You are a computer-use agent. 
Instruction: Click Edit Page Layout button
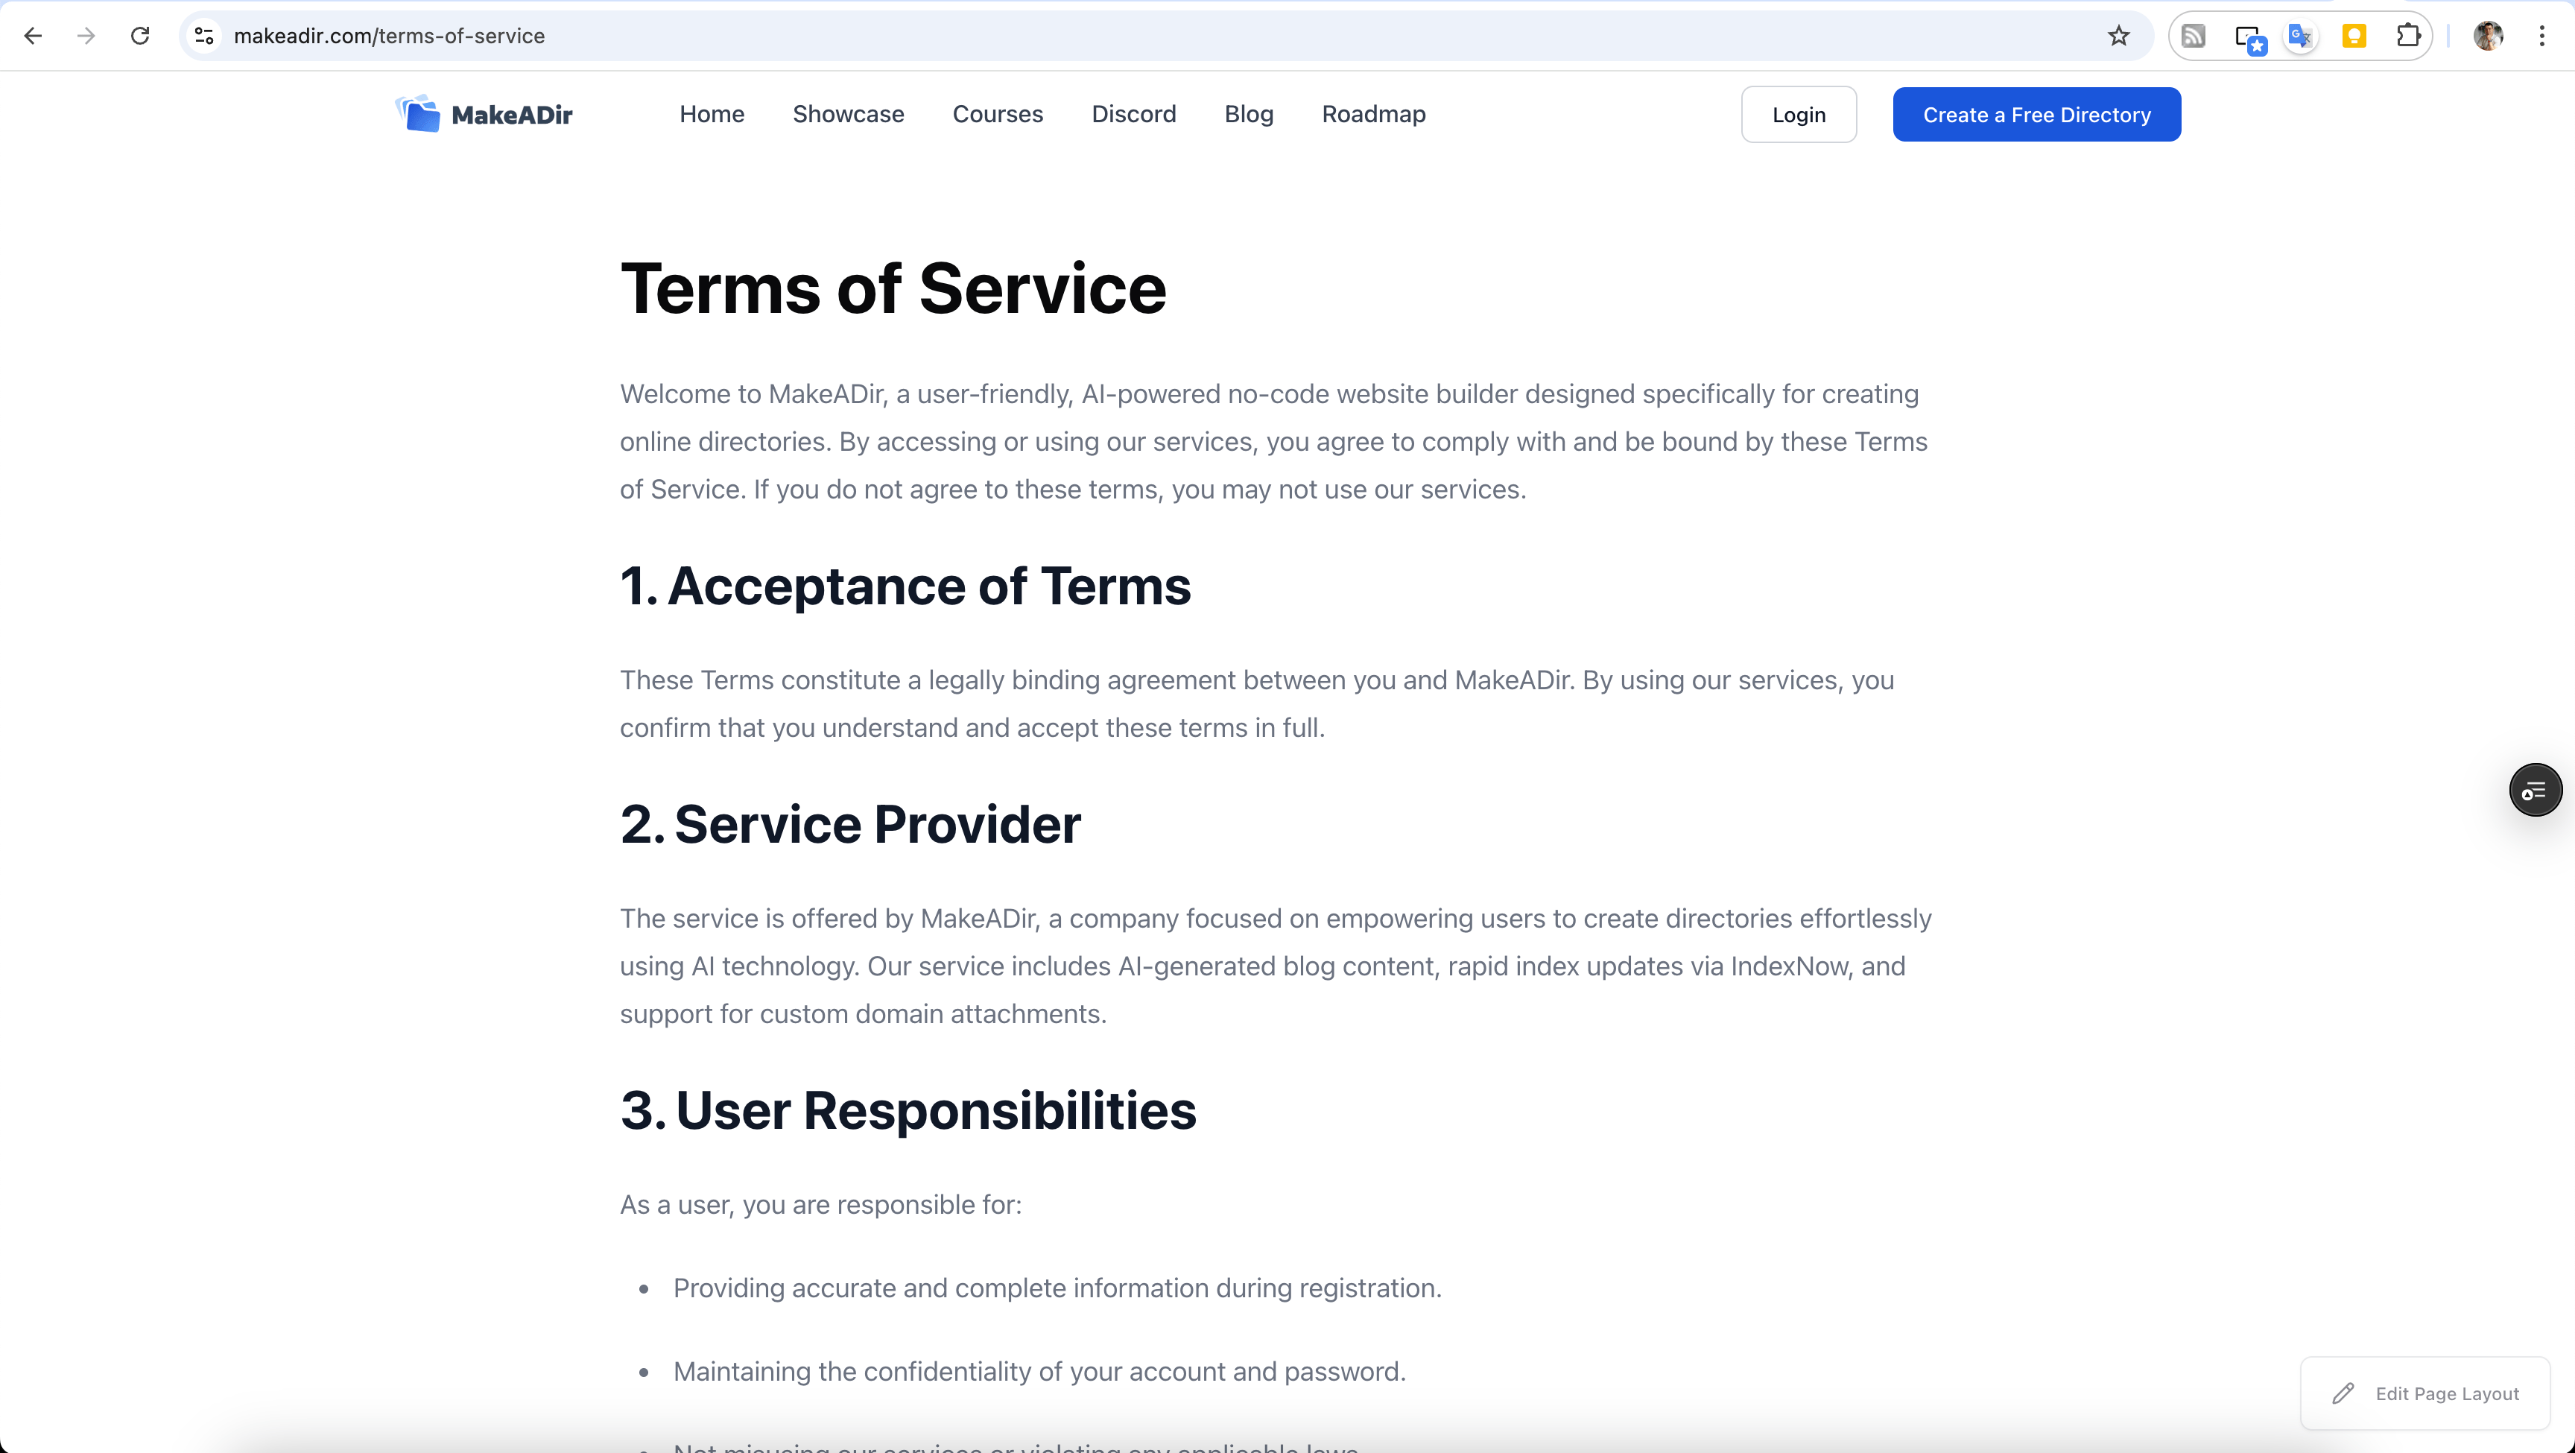pyautogui.click(x=2424, y=1393)
